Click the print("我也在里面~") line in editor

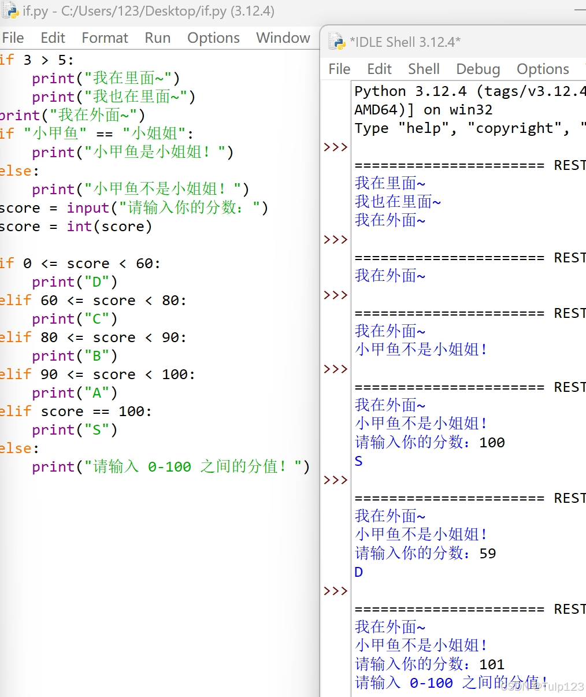113,97
